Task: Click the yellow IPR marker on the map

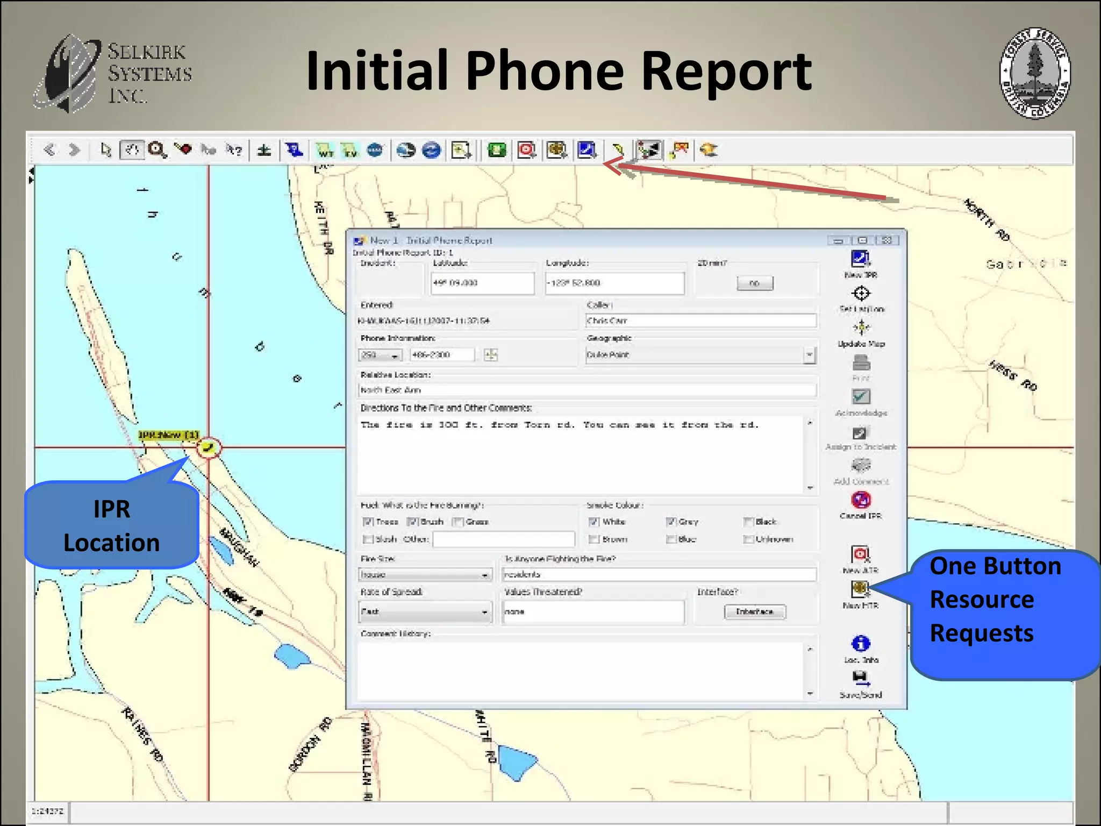Action: coord(209,447)
